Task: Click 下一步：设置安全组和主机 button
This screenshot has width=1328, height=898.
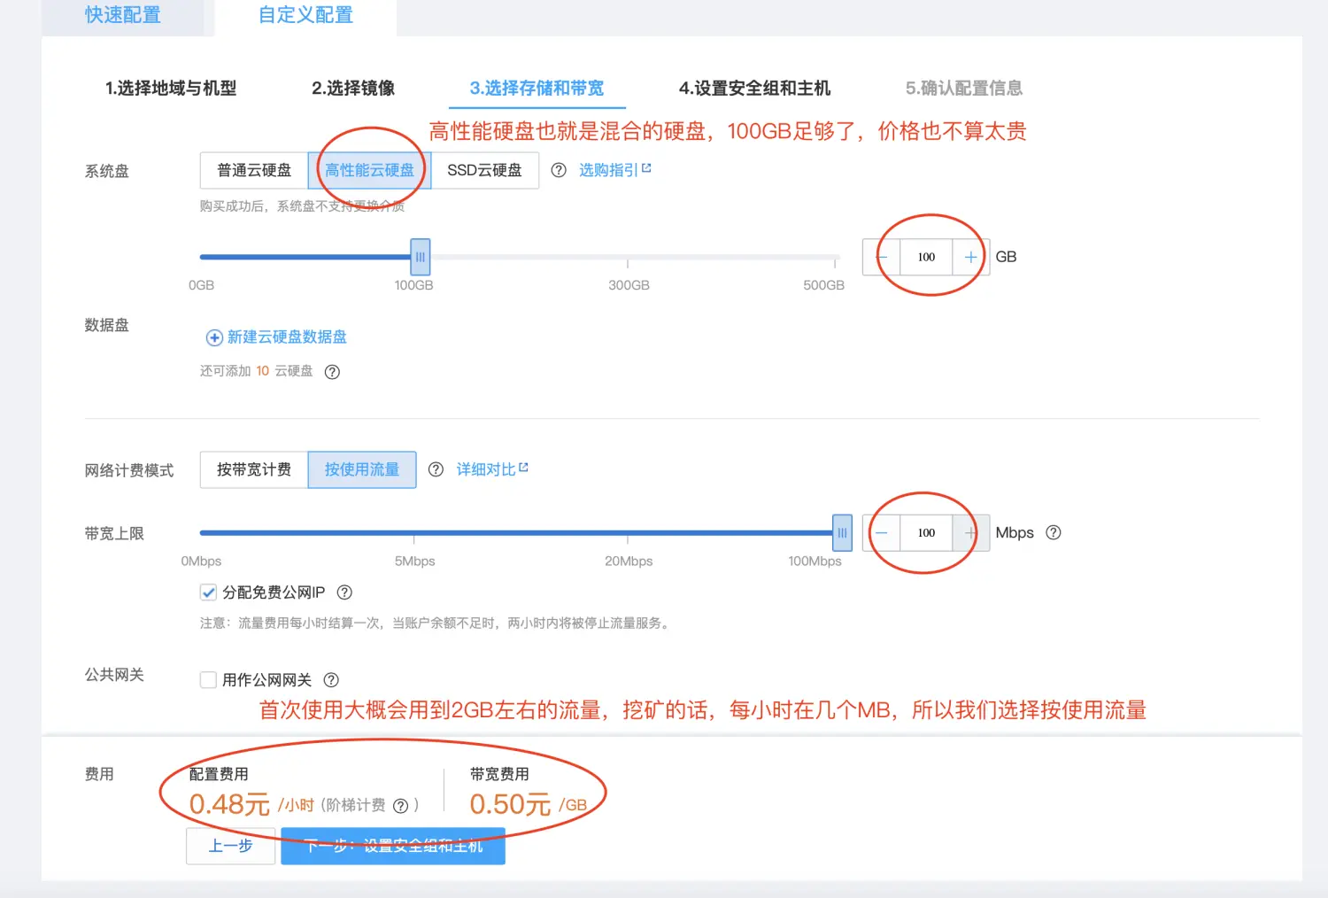Action: point(393,846)
